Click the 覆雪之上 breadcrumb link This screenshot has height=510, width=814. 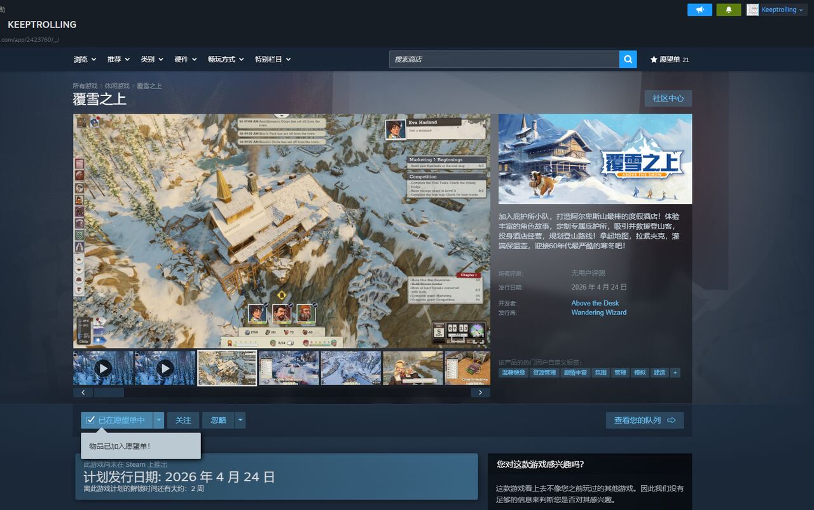click(x=149, y=86)
